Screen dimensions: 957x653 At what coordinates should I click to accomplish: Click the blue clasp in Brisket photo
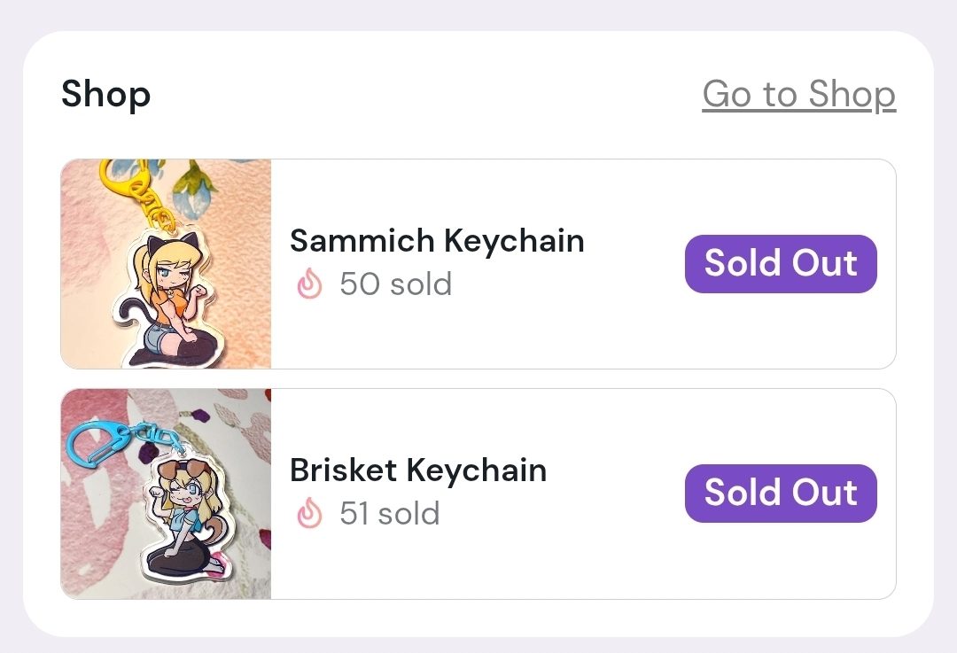point(96,439)
